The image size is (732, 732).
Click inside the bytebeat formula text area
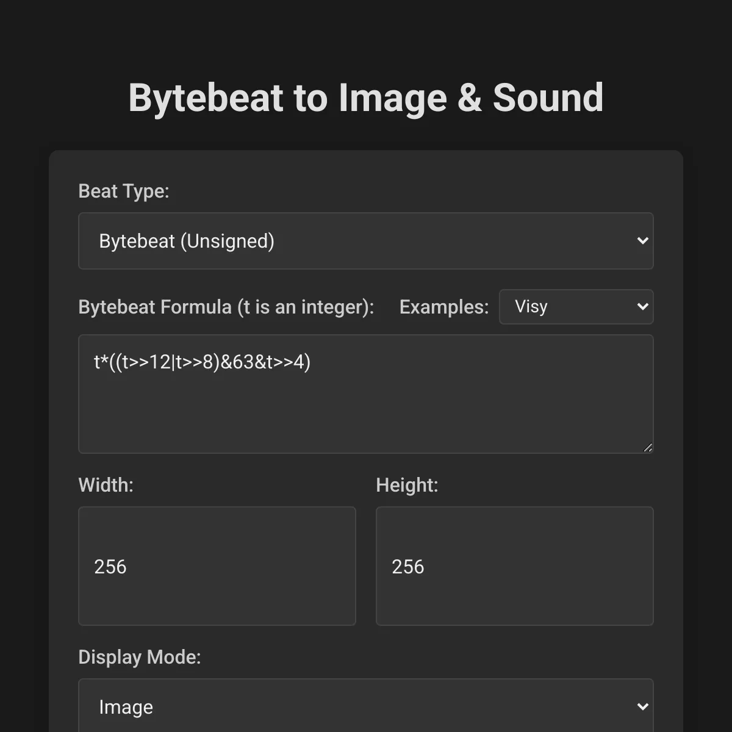pos(366,393)
